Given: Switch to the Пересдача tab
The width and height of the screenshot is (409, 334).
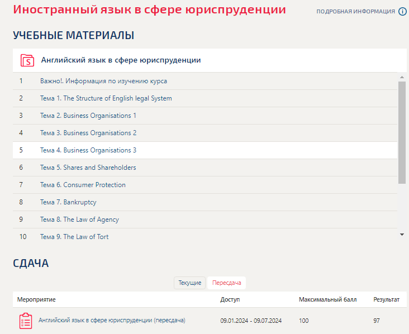Looking at the screenshot, I should pyautogui.click(x=226, y=283).
